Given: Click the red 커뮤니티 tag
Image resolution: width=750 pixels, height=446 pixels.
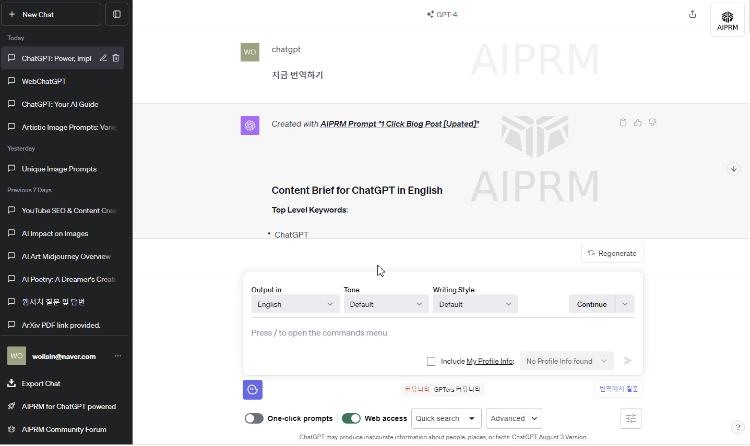Looking at the screenshot, I should (x=417, y=389).
